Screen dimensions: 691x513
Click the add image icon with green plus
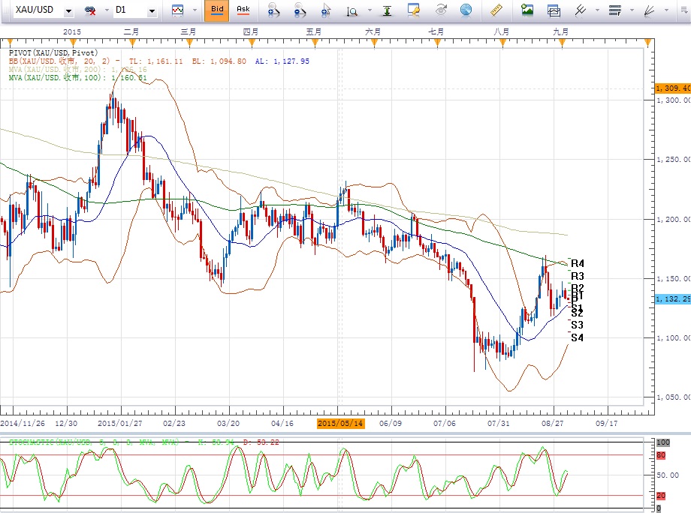coord(527,10)
